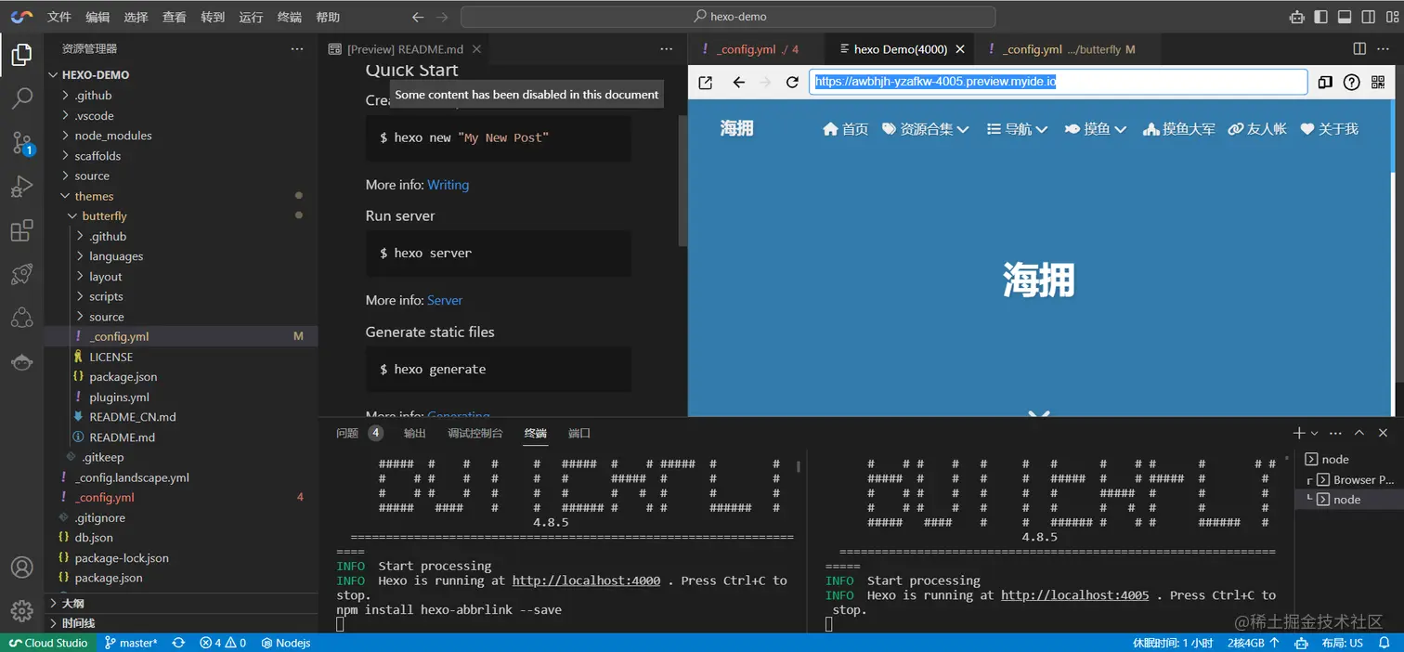The image size is (1404, 652).
Task: Open the Run and Debug view
Action: tap(21, 187)
